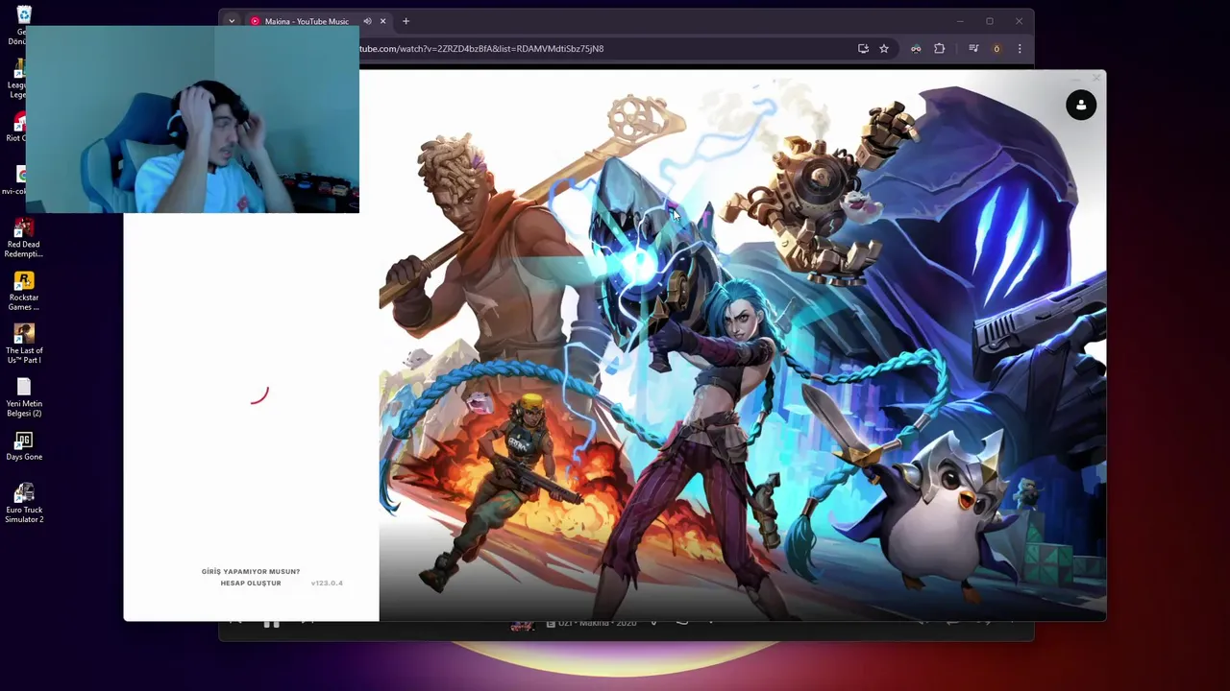Viewport: 1230px width, 691px height.
Task: Pause the song in YouTube Music player
Action: coord(272,625)
